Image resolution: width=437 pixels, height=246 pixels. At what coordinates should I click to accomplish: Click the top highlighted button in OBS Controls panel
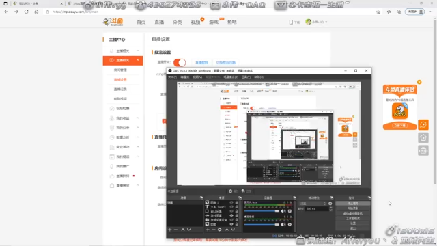click(353, 204)
